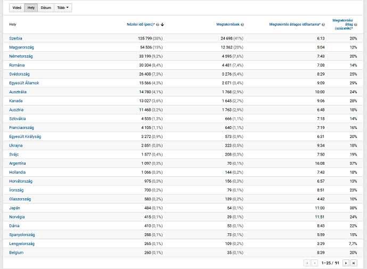Sort by Megtekintés átlagos időtartama column
This screenshot has width=367, height=269.
294,25
